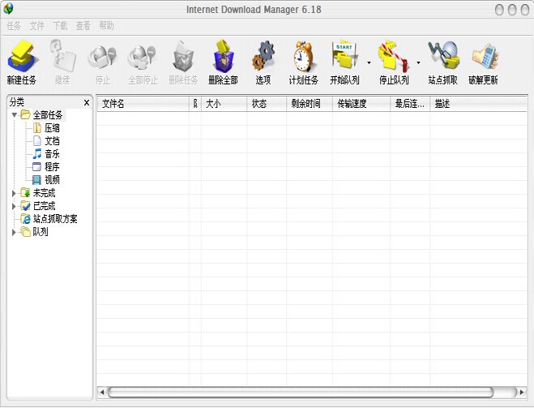Select the 已完成 (Finished) folder

(38, 206)
